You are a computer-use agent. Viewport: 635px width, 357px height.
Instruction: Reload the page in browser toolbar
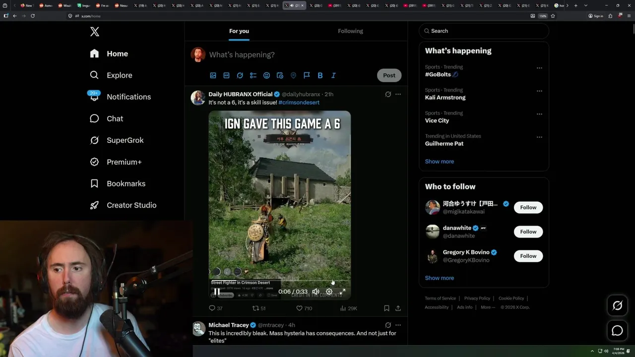[33, 16]
